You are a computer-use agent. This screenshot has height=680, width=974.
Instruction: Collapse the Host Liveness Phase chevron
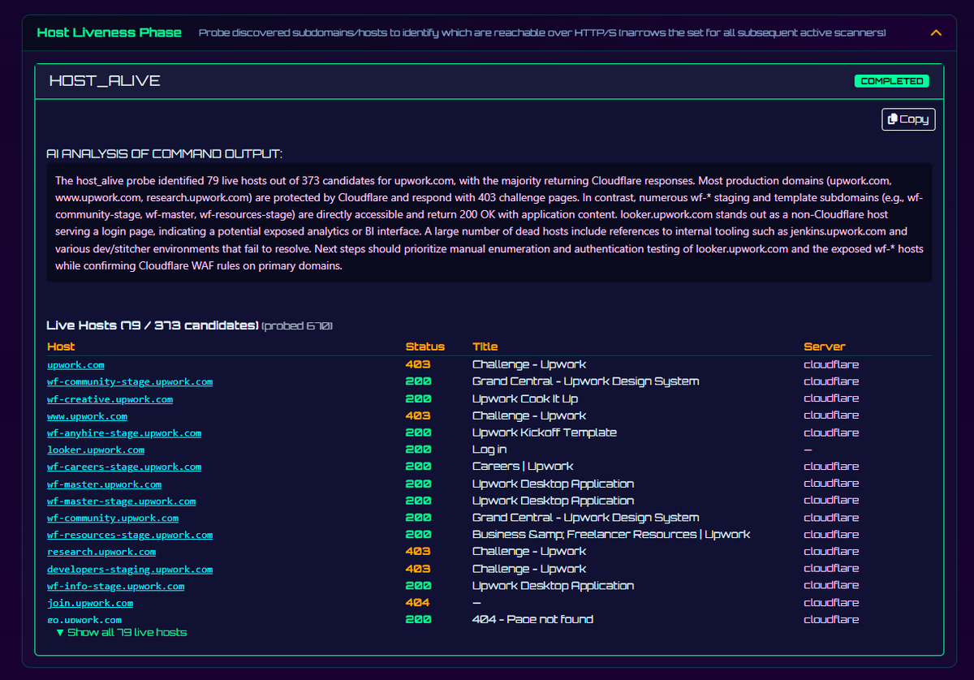coord(936,33)
